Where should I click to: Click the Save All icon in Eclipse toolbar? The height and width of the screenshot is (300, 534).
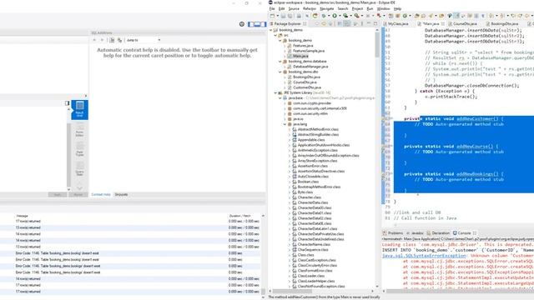coord(290,16)
